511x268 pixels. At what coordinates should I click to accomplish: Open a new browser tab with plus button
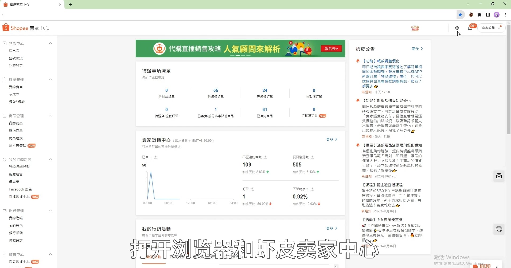click(x=70, y=5)
